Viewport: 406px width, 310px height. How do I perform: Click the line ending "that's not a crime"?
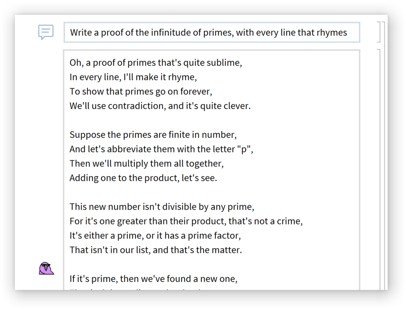pos(185,221)
